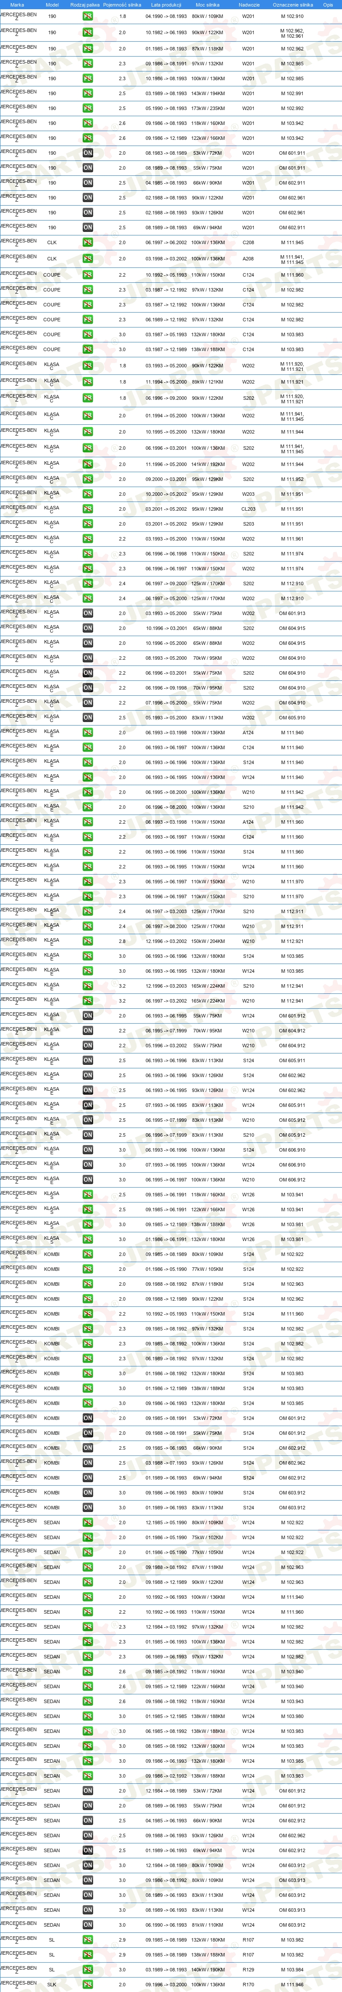Click petrol icon in KLASA S 138kW / 188KM row
Viewport: 342px width, 1992px height.
coord(88,1224)
